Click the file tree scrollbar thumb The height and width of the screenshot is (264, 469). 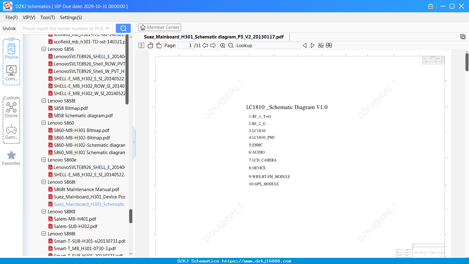pos(131,216)
